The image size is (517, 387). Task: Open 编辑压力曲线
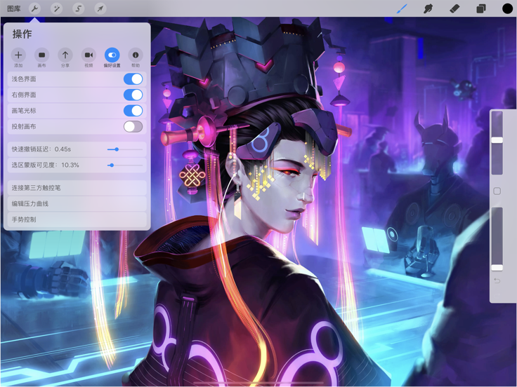click(77, 204)
